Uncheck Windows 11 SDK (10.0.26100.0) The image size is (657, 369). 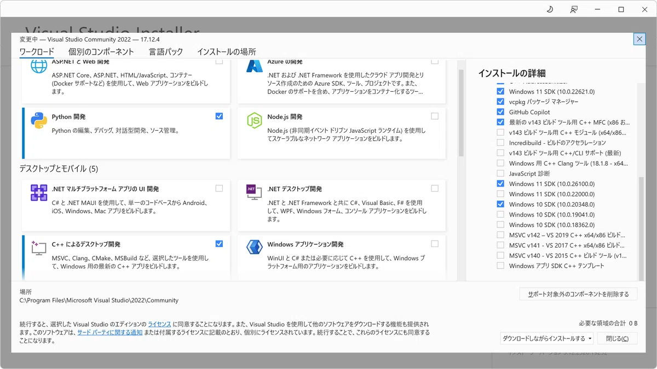coord(500,184)
